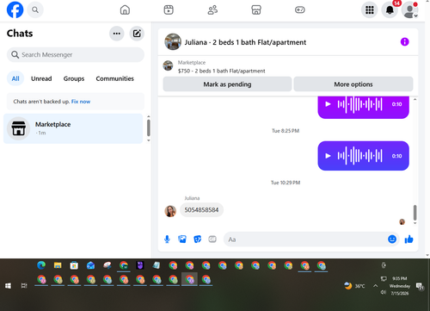Send a thumbs up like
The image size is (430, 311).
point(408,239)
